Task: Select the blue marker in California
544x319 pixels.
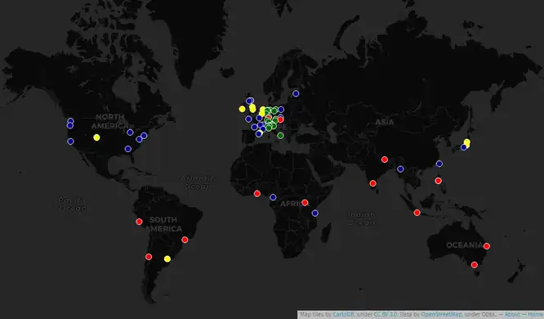Action: coord(70,142)
